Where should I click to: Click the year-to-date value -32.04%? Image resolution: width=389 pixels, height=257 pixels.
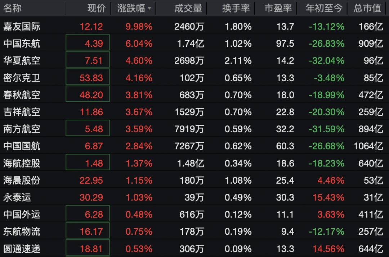(x=326, y=61)
